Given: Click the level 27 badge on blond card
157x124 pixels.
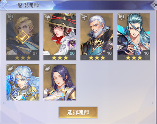Looking at the screenshot, I should click(35, 53).
